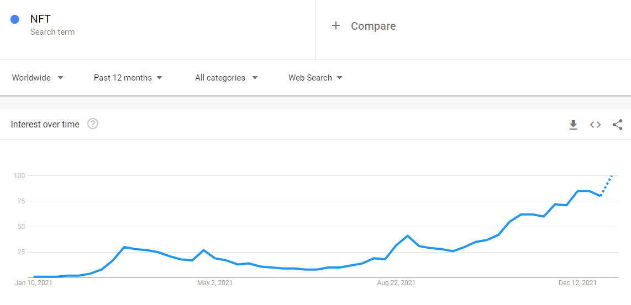Select the Interest over time heading
The image size is (631, 305).
pos(45,124)
